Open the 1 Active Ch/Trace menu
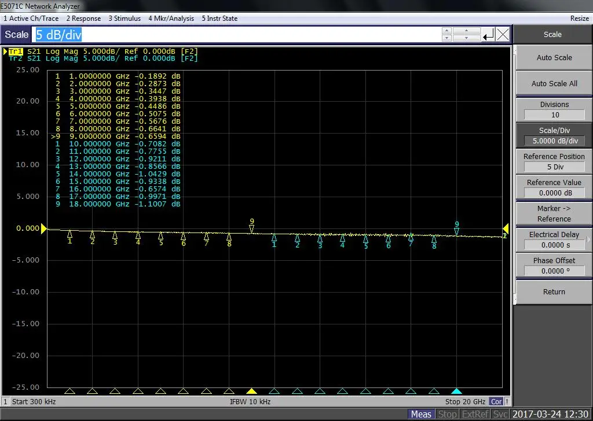The image size is (593, 421). tap(31, 18)
